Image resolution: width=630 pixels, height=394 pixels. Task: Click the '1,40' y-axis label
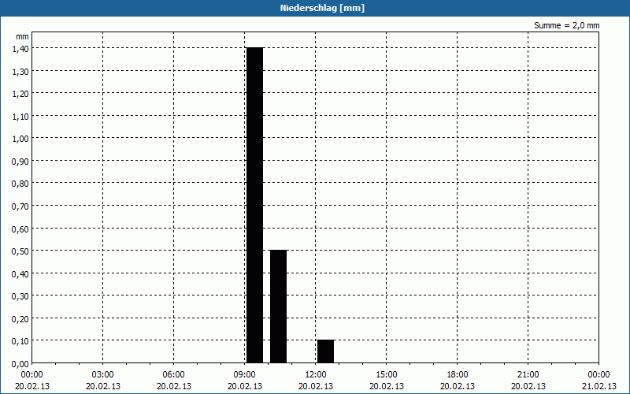pyautogui.click(x=20, y=49)
